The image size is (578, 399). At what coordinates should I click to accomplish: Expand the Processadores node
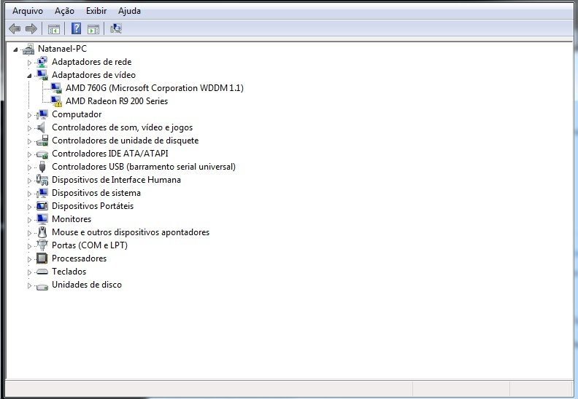click(x=29, y=259)
